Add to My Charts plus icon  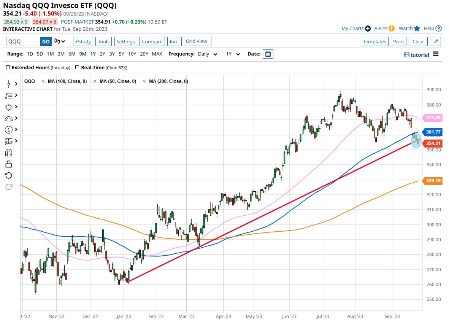(x=368, y=29)
